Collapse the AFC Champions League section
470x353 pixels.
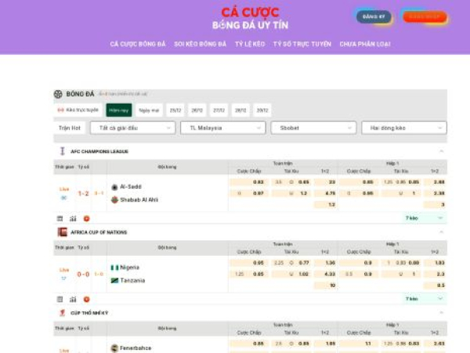[x=441, y=151]
